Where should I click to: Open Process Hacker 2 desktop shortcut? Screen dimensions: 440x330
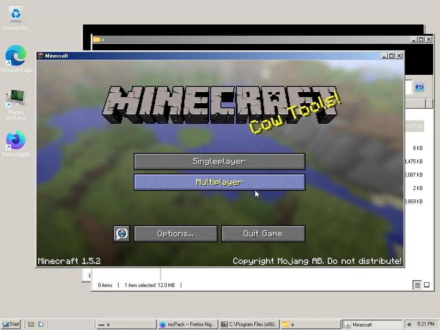point(16,105)
